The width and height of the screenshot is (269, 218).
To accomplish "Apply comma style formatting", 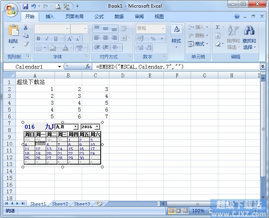I will (x=162, y=39).
